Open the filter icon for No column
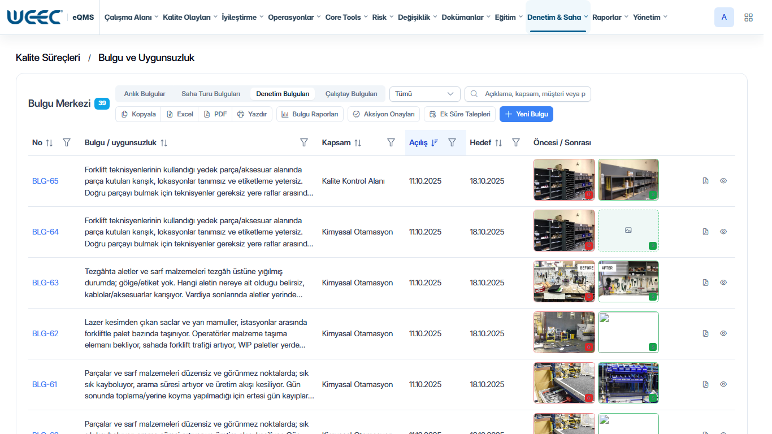Screen dimensions: 772x434 coord(67,143)
